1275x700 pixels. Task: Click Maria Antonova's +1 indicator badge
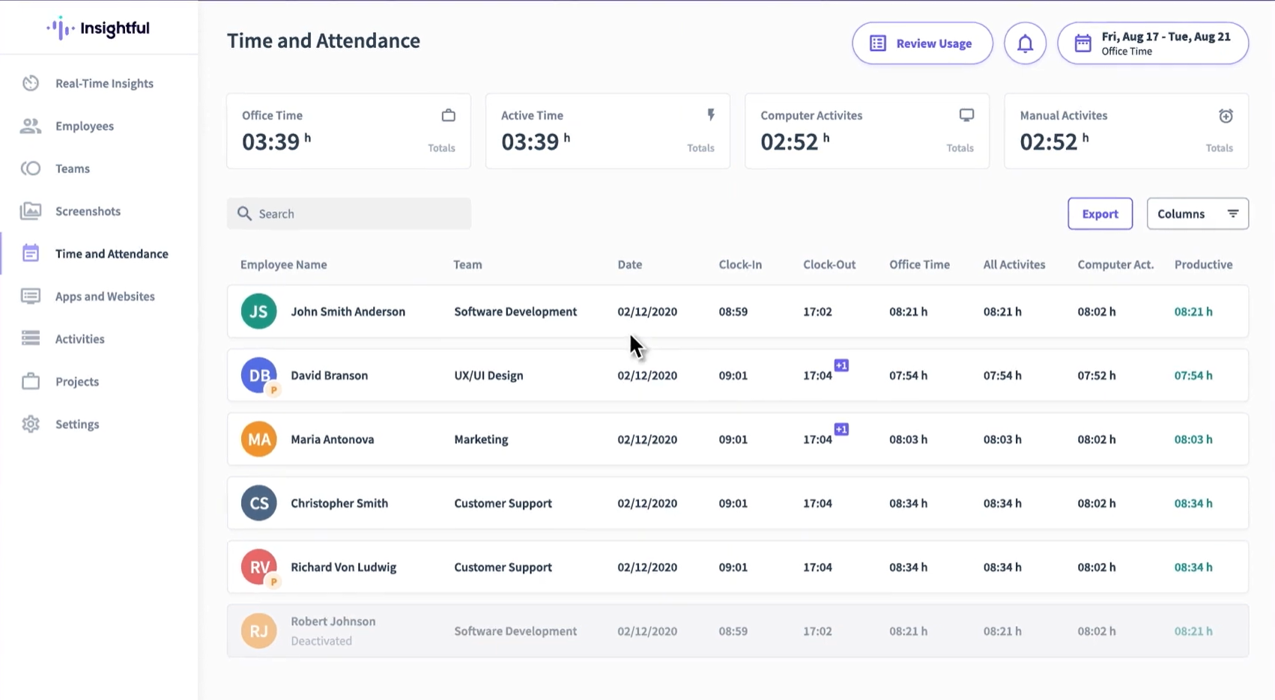click(841, 429)
